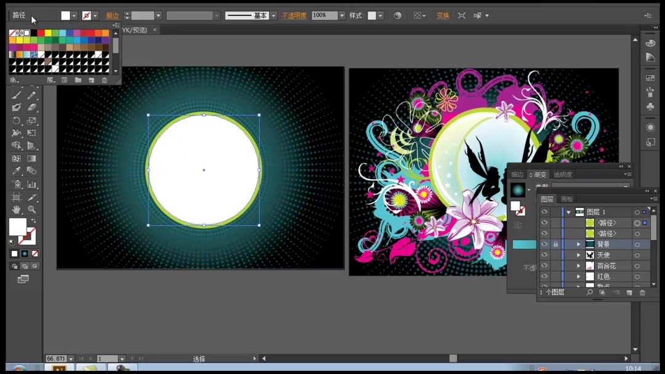Delete selected layer with trash icon
The image size is (665, 374).
coord(642,292)
